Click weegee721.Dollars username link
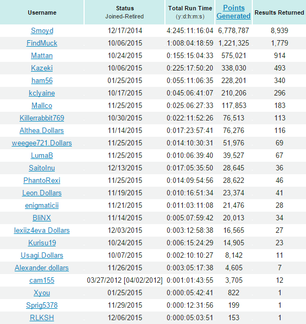This screenshot has height=324, width=306. click(42, 143)
